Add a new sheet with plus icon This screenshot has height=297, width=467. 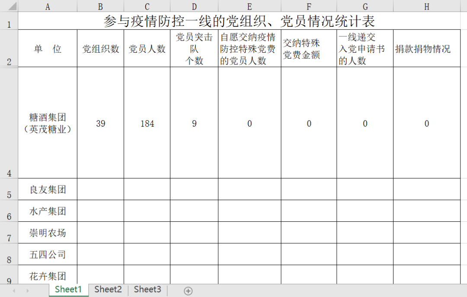[x=188, y=291]
